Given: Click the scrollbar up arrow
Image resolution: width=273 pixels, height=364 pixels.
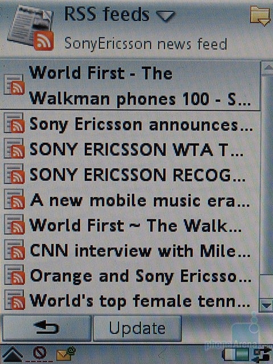Looking at the screenshot, I should (267, 68).
